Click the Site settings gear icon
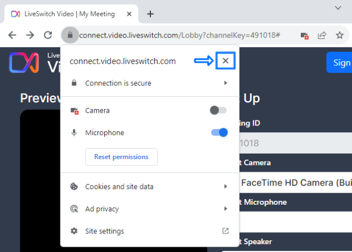 pos(74,231)
